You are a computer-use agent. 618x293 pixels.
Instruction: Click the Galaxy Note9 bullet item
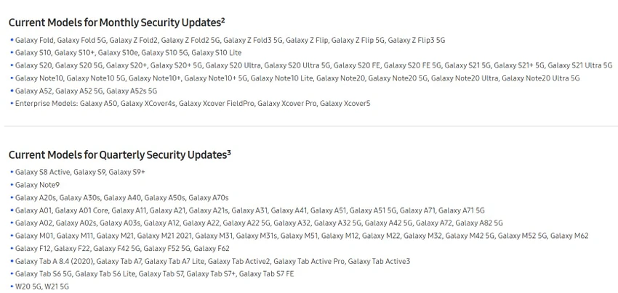37,185
